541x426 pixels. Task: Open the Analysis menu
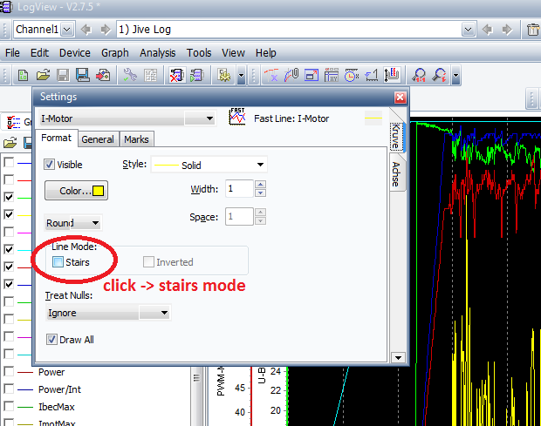[158, 53]
